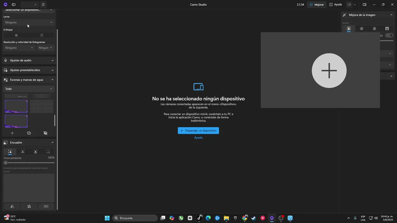Click the large plus circle overlay
Screen dimensions: 397x223
pos(329,71)
